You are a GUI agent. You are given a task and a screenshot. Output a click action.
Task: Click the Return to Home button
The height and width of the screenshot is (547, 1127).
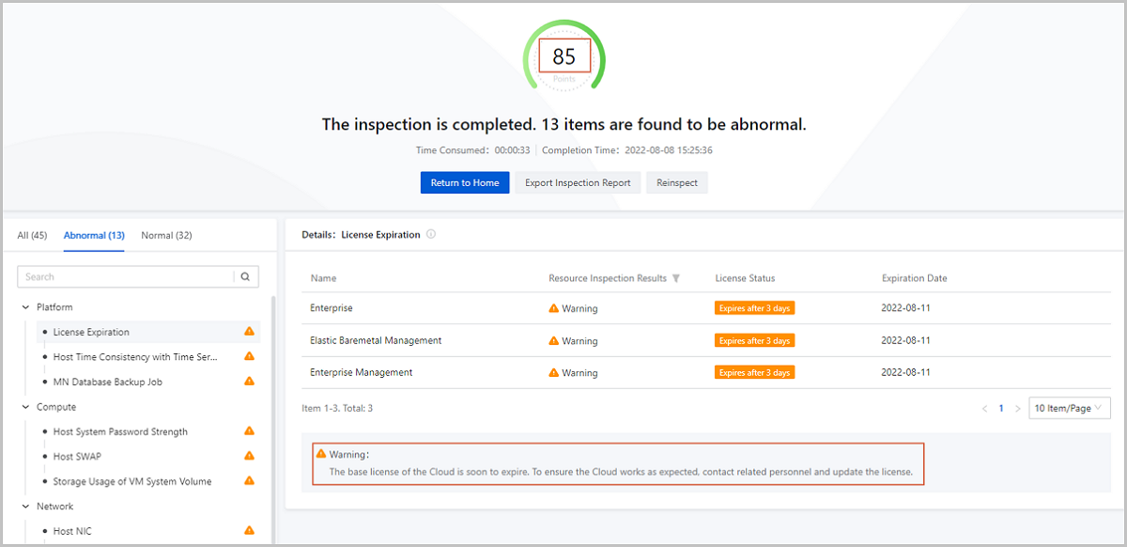click(465, 182)
